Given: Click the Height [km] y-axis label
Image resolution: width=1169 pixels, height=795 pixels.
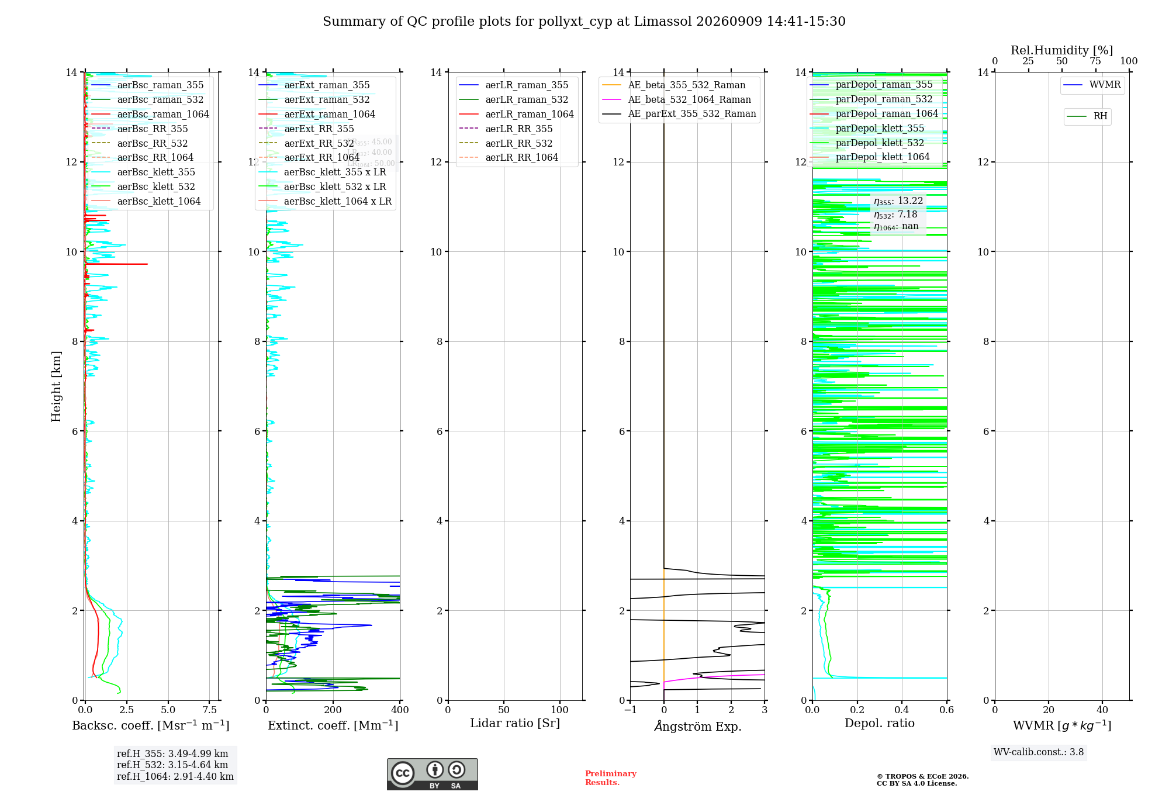Looking at the screenshot, I should [x=56, y=386].
